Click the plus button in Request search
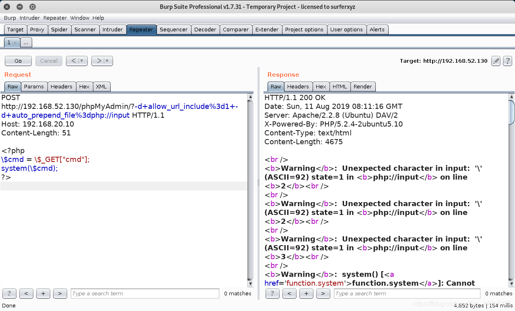 (43, 294)
